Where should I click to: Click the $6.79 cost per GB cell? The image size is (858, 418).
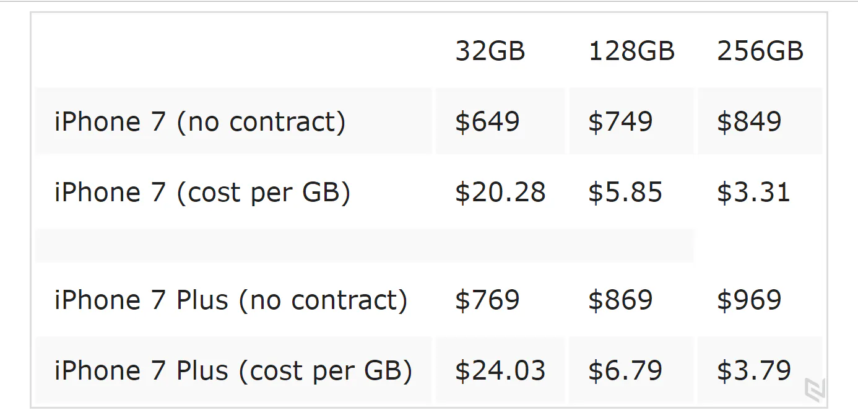625,370
